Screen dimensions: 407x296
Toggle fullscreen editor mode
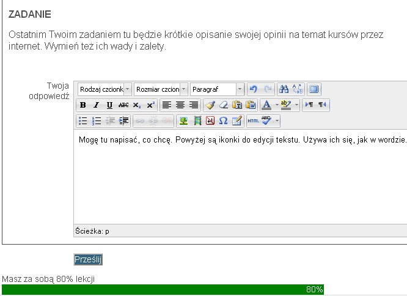click(314, 89)
